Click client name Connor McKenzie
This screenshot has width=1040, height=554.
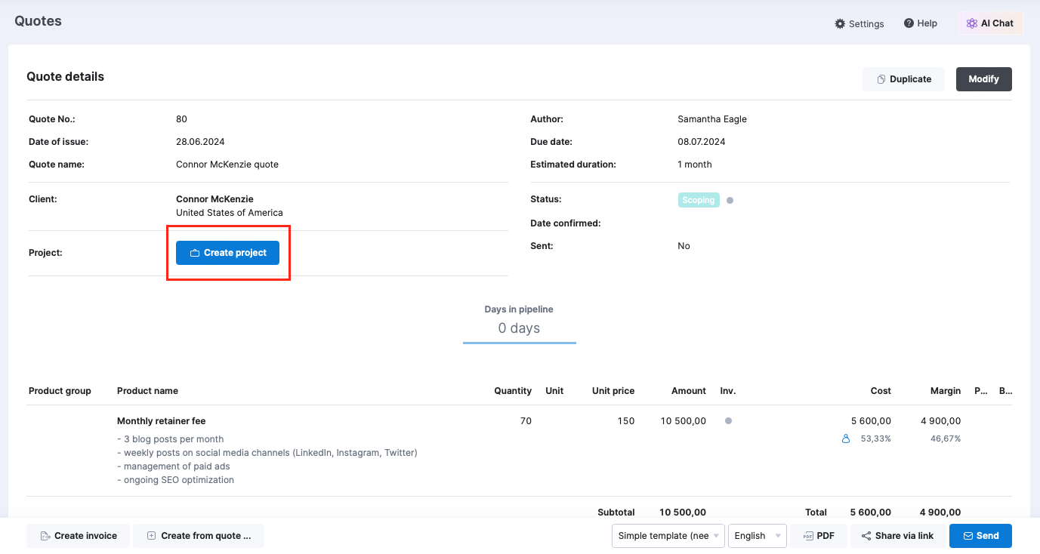[214, 199]
